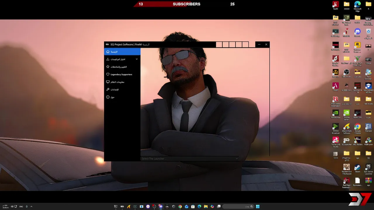Screen dimensions: 374x210
Task: Open the ARC Raiders desktop shortcut
Action: (357, 141)
